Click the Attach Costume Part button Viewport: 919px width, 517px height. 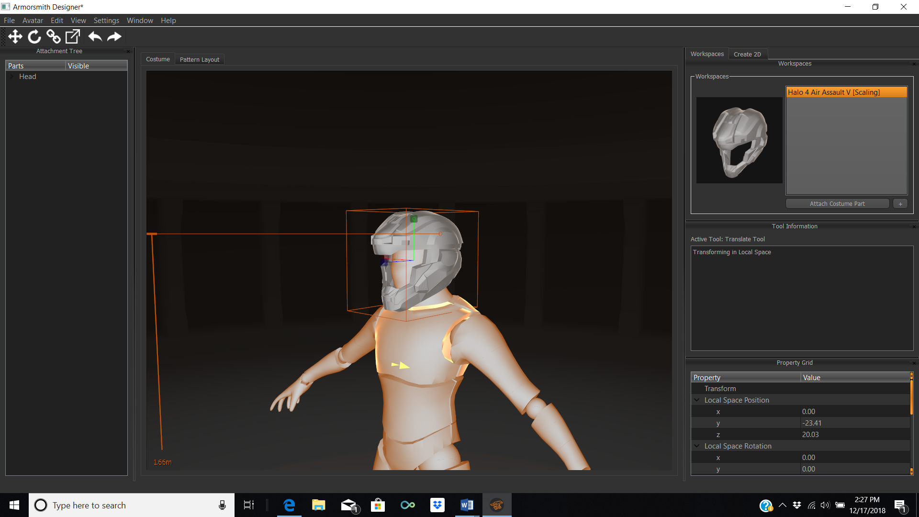(x=837, y=204)
